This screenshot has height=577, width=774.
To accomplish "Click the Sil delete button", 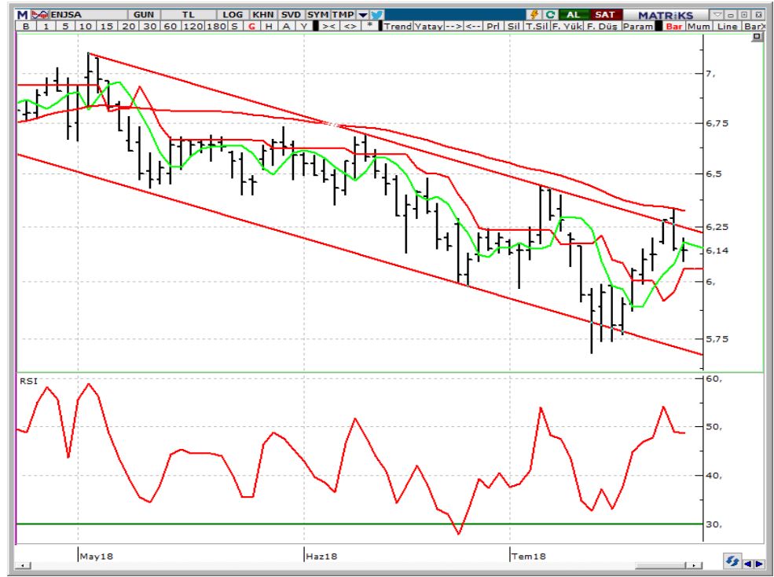I will [513, 26].
